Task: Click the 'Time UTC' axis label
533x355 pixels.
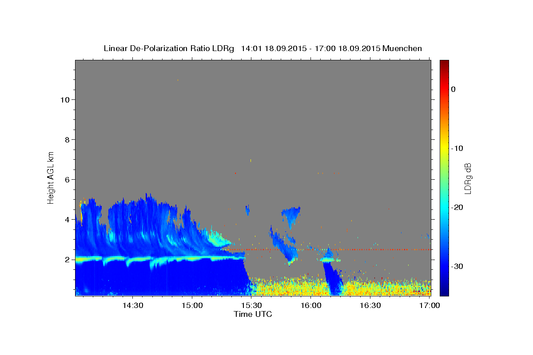Action: [x=253, y=314]
